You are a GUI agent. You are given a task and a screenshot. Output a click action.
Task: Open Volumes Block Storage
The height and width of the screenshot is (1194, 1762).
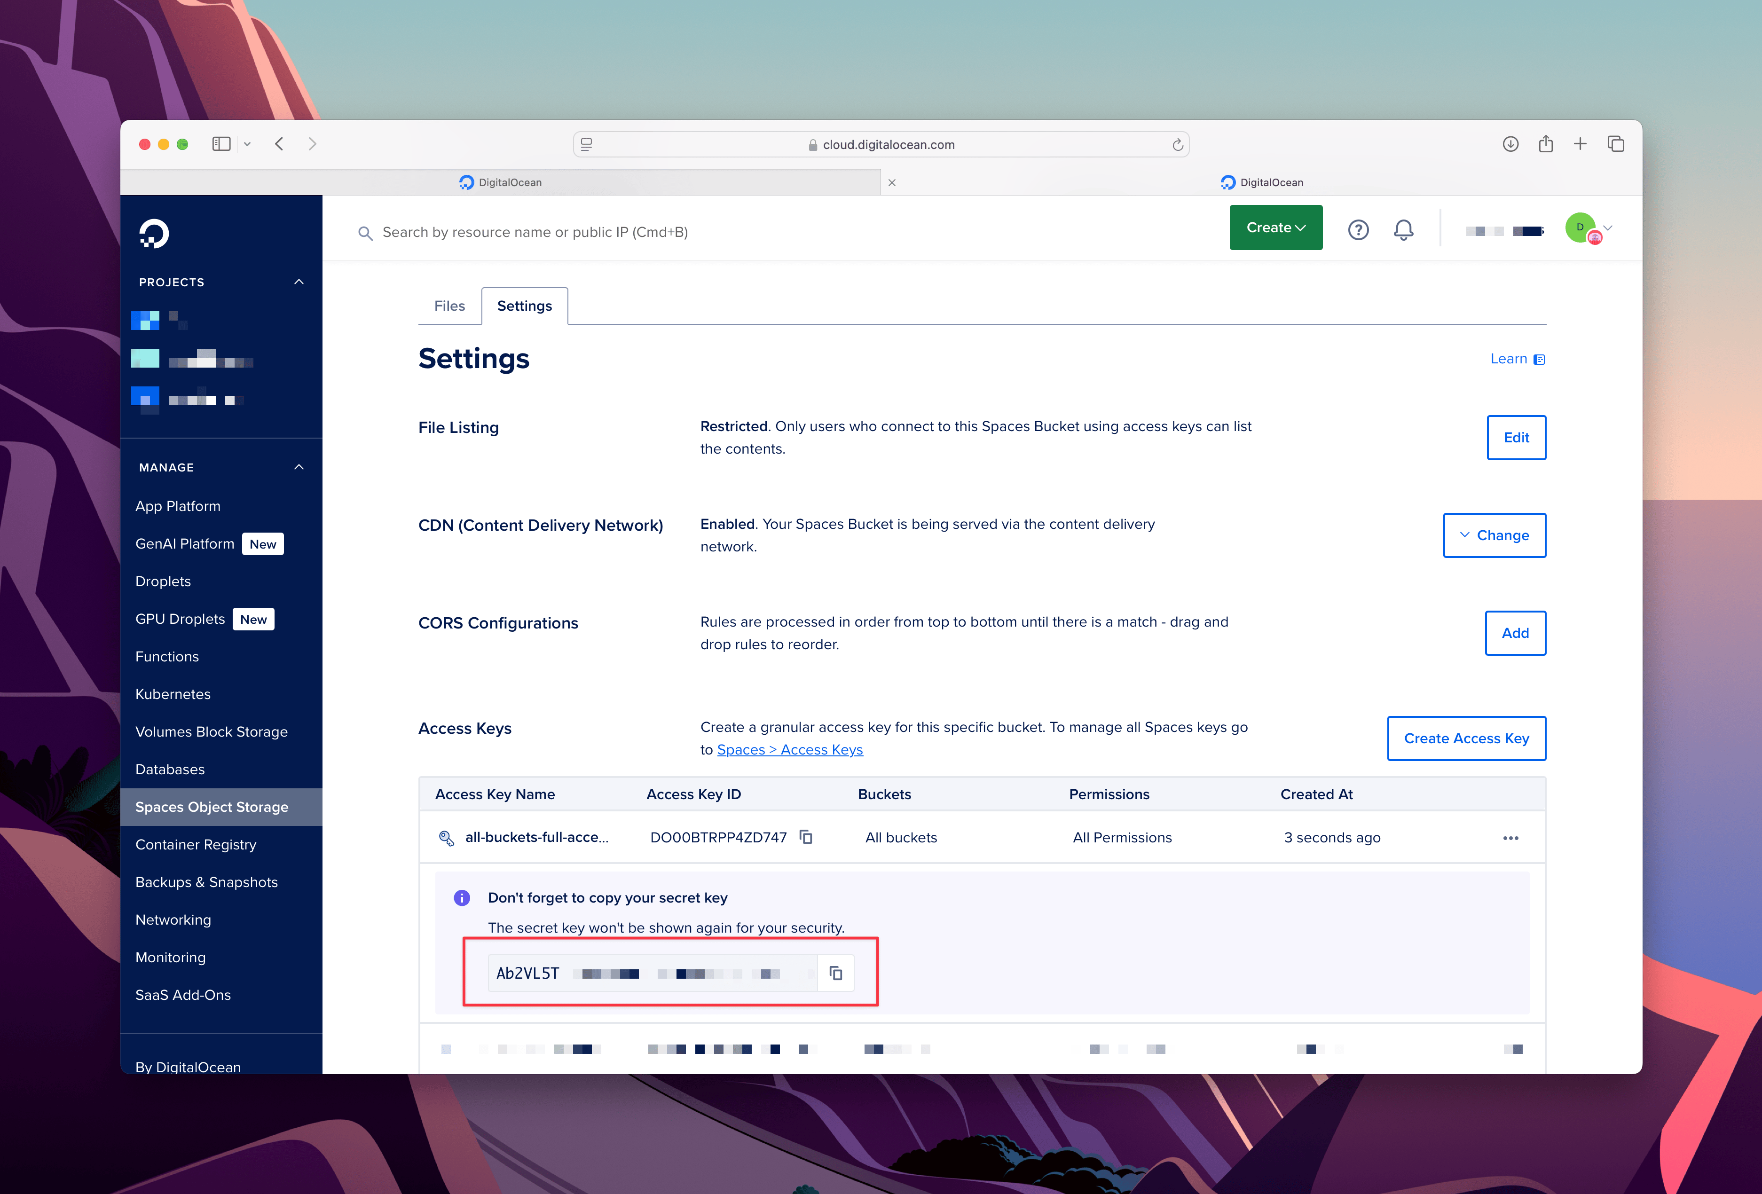coord(212,731)
